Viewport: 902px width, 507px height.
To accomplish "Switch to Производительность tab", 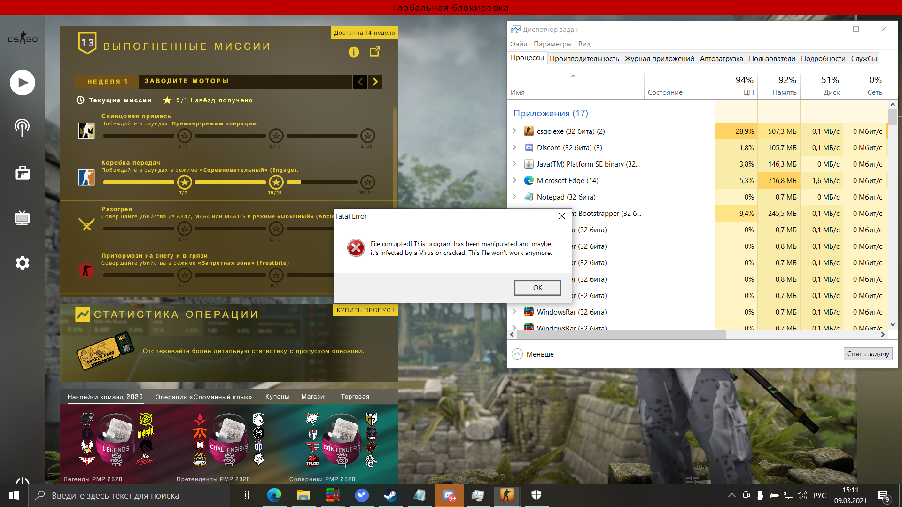I will [x=584, y=59].
